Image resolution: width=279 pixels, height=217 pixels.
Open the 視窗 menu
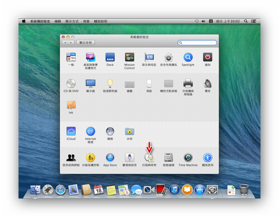[86, 21]
